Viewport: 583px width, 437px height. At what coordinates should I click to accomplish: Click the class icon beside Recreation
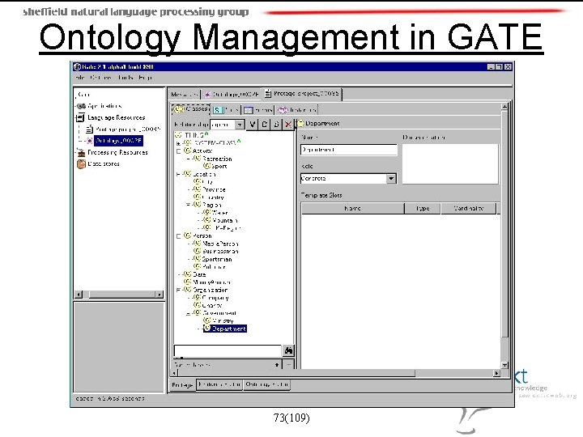pos(198,159)
